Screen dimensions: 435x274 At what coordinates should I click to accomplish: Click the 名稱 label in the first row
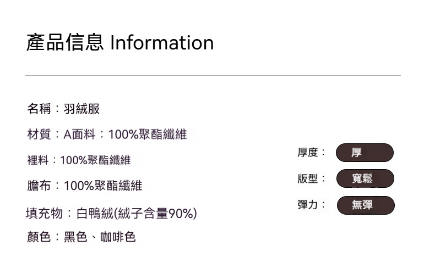39,109
